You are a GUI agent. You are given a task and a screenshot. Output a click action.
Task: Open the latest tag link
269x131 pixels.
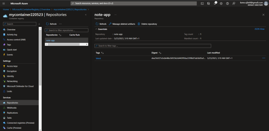click(x=98, y=58)
